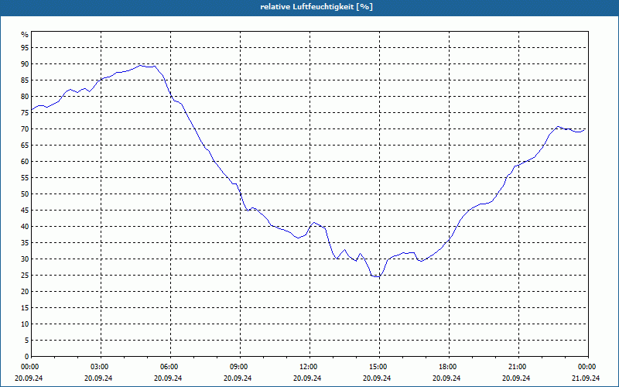Click the y-axis label 90
Screen dimensions: 619x387
(25, 64)
